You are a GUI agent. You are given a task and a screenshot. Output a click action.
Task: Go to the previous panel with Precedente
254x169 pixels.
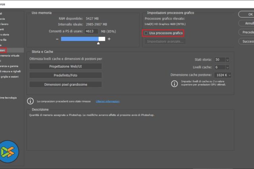246,32
